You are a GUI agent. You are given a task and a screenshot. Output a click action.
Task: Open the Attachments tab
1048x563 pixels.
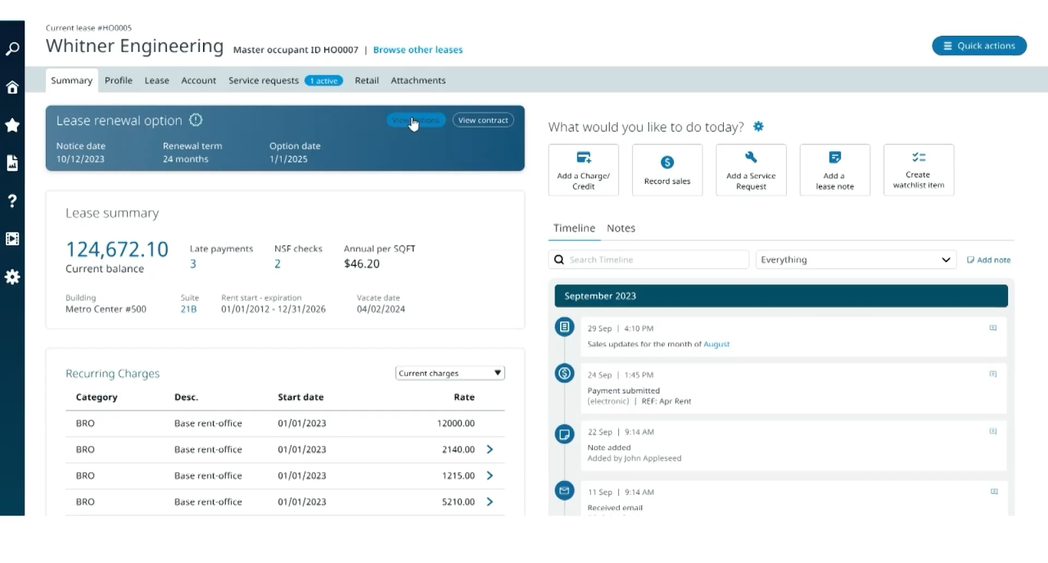[x=418, y=81]
